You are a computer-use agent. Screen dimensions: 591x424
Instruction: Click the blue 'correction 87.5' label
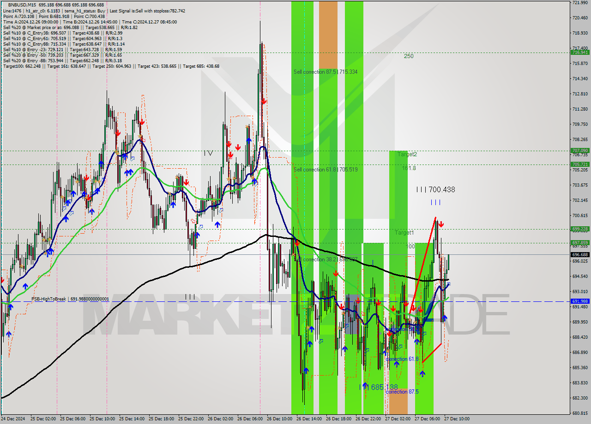402,392
